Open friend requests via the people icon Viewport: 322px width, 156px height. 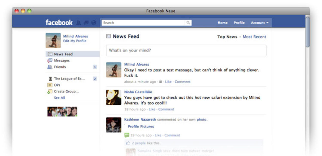click(78, 23)
